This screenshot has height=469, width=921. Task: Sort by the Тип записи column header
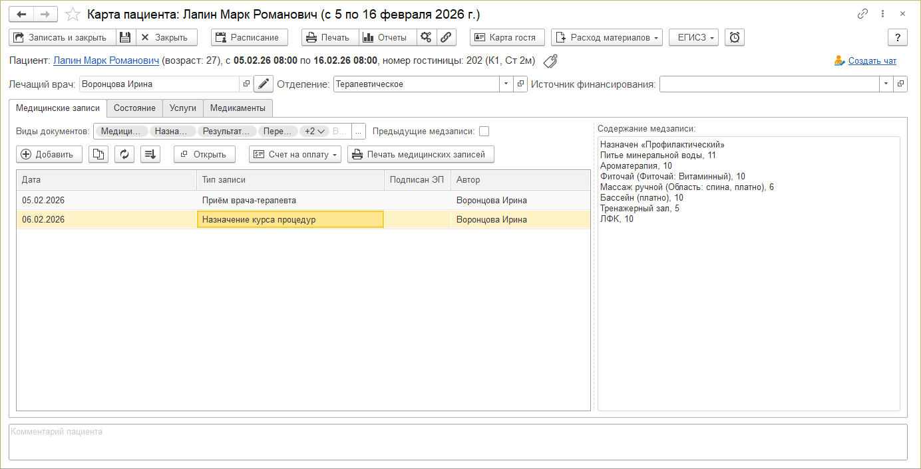(x=290, y=179)
